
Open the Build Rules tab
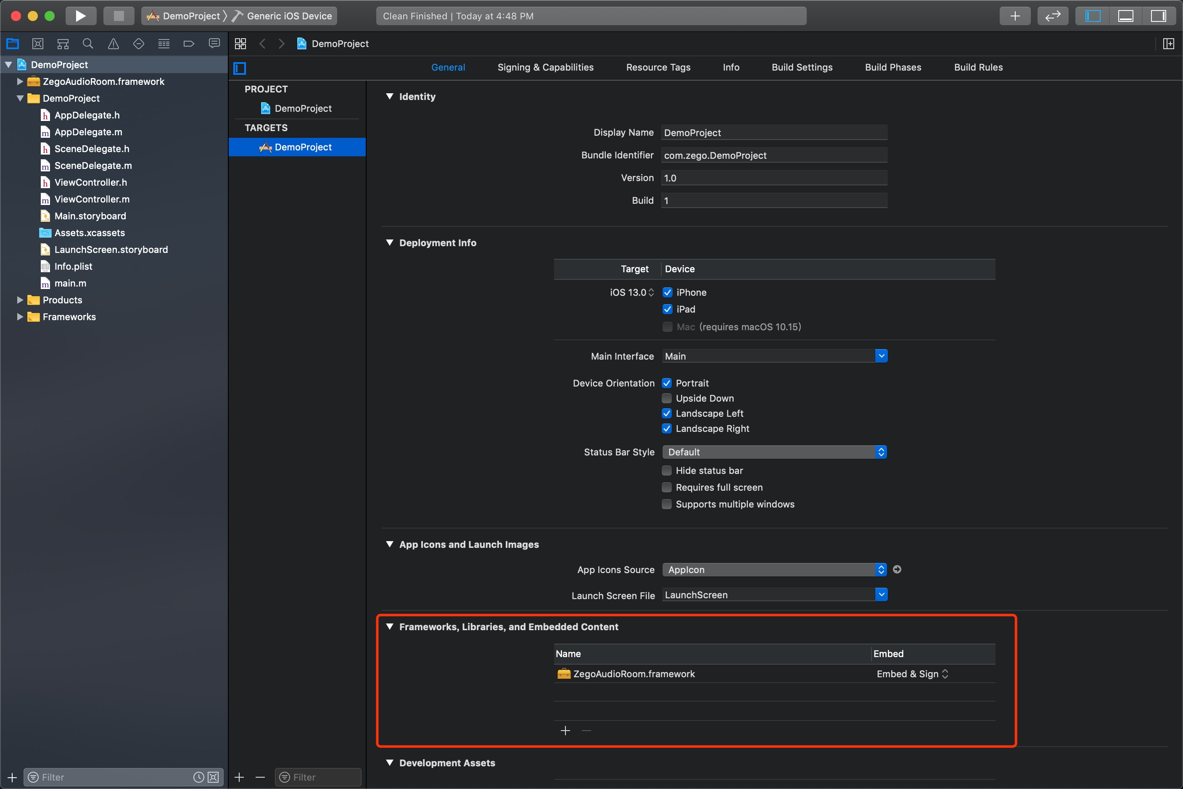point(978,67)
